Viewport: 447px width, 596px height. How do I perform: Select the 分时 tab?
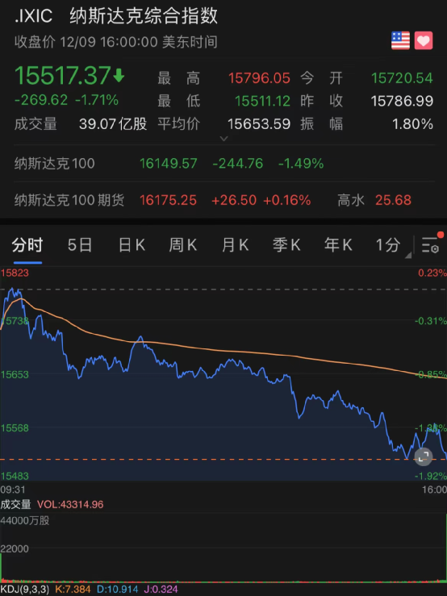pyautogui.click(x=27, y=245)
